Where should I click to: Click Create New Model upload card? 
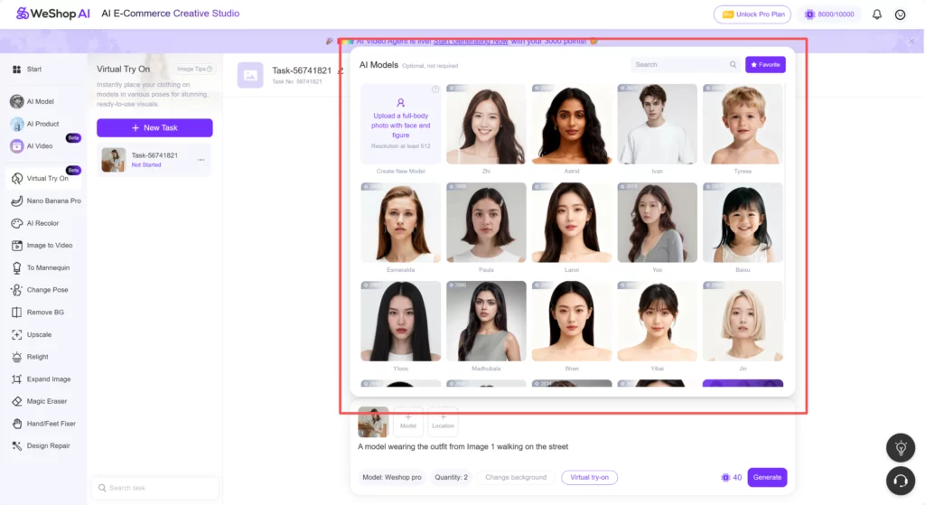point(400,124)
